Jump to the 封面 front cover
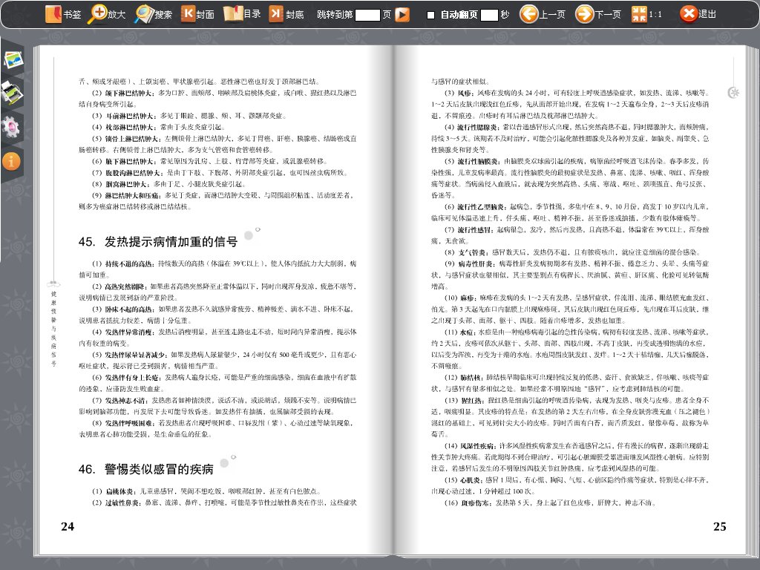This screenshot has width=760, height=570. tap(197, 14)
